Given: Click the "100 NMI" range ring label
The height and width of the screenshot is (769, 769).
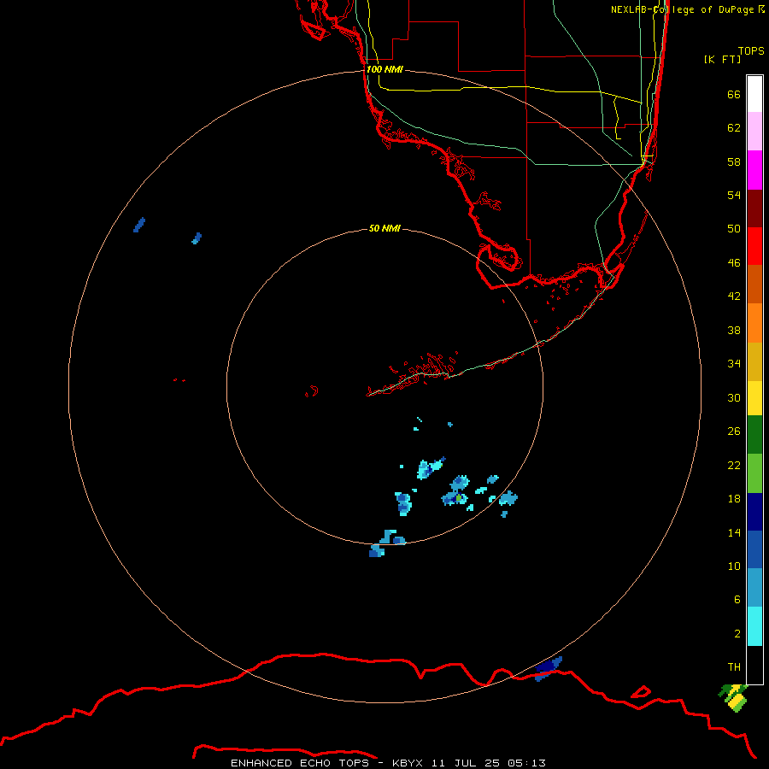Looking at the screenshot, I should [384, 69].
